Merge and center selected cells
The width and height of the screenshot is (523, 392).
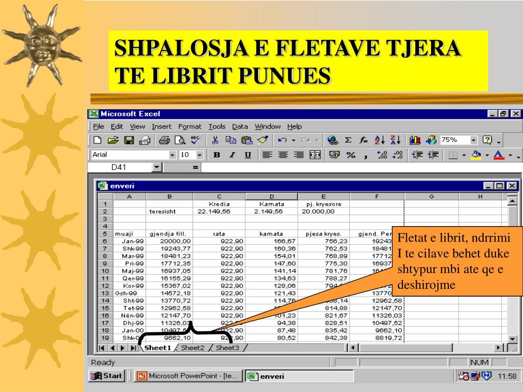[315, 155]
